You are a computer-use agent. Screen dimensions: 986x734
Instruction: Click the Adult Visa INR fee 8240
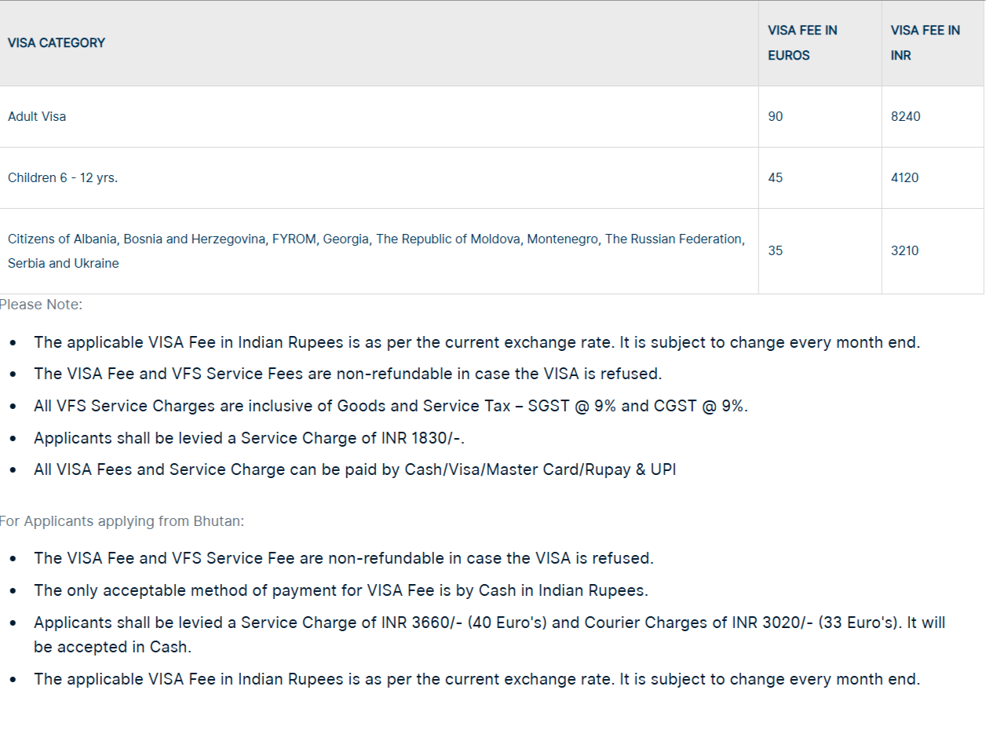coord(905,116)
